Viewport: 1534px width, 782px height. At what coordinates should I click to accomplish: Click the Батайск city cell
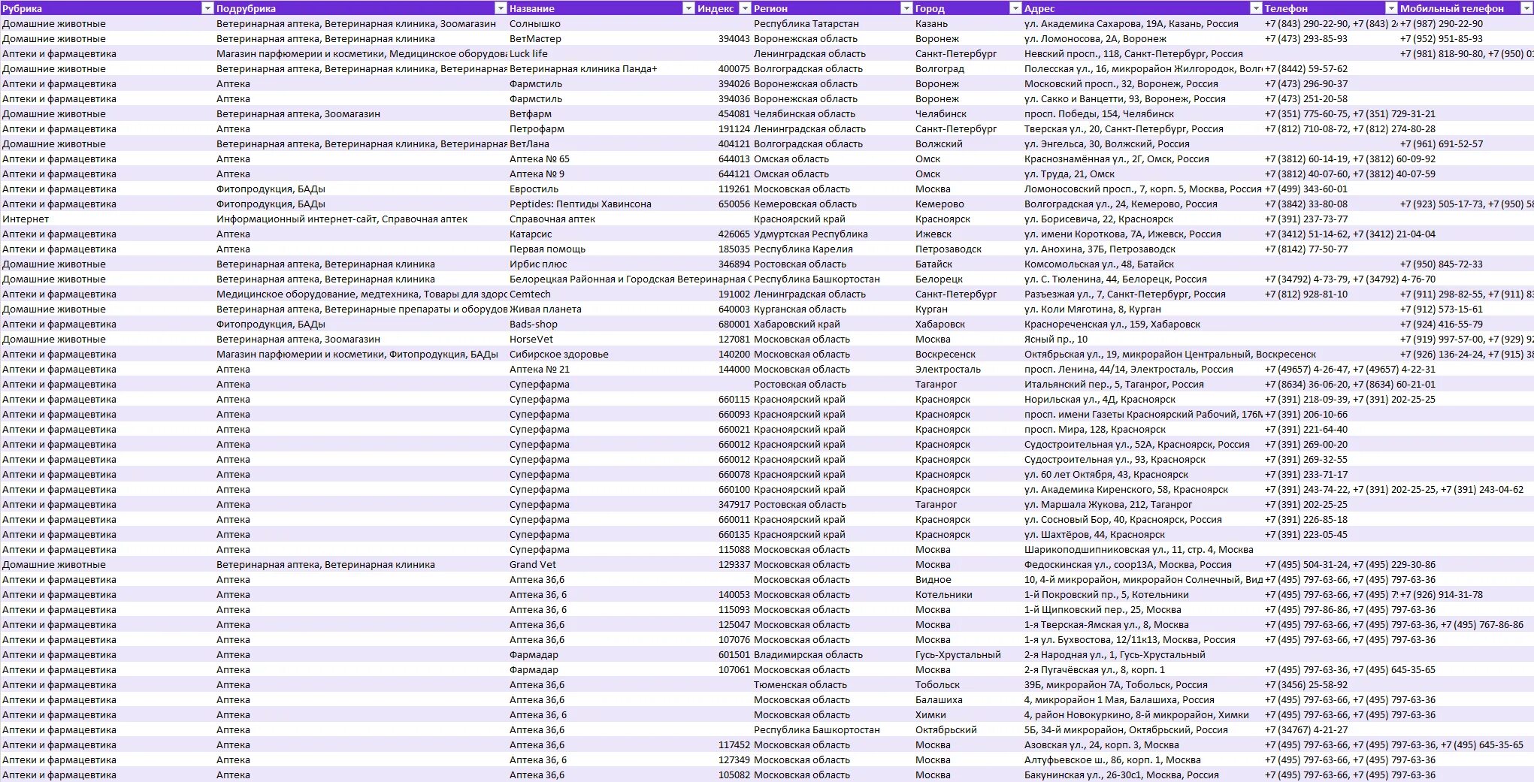click(x=967, y=264)
